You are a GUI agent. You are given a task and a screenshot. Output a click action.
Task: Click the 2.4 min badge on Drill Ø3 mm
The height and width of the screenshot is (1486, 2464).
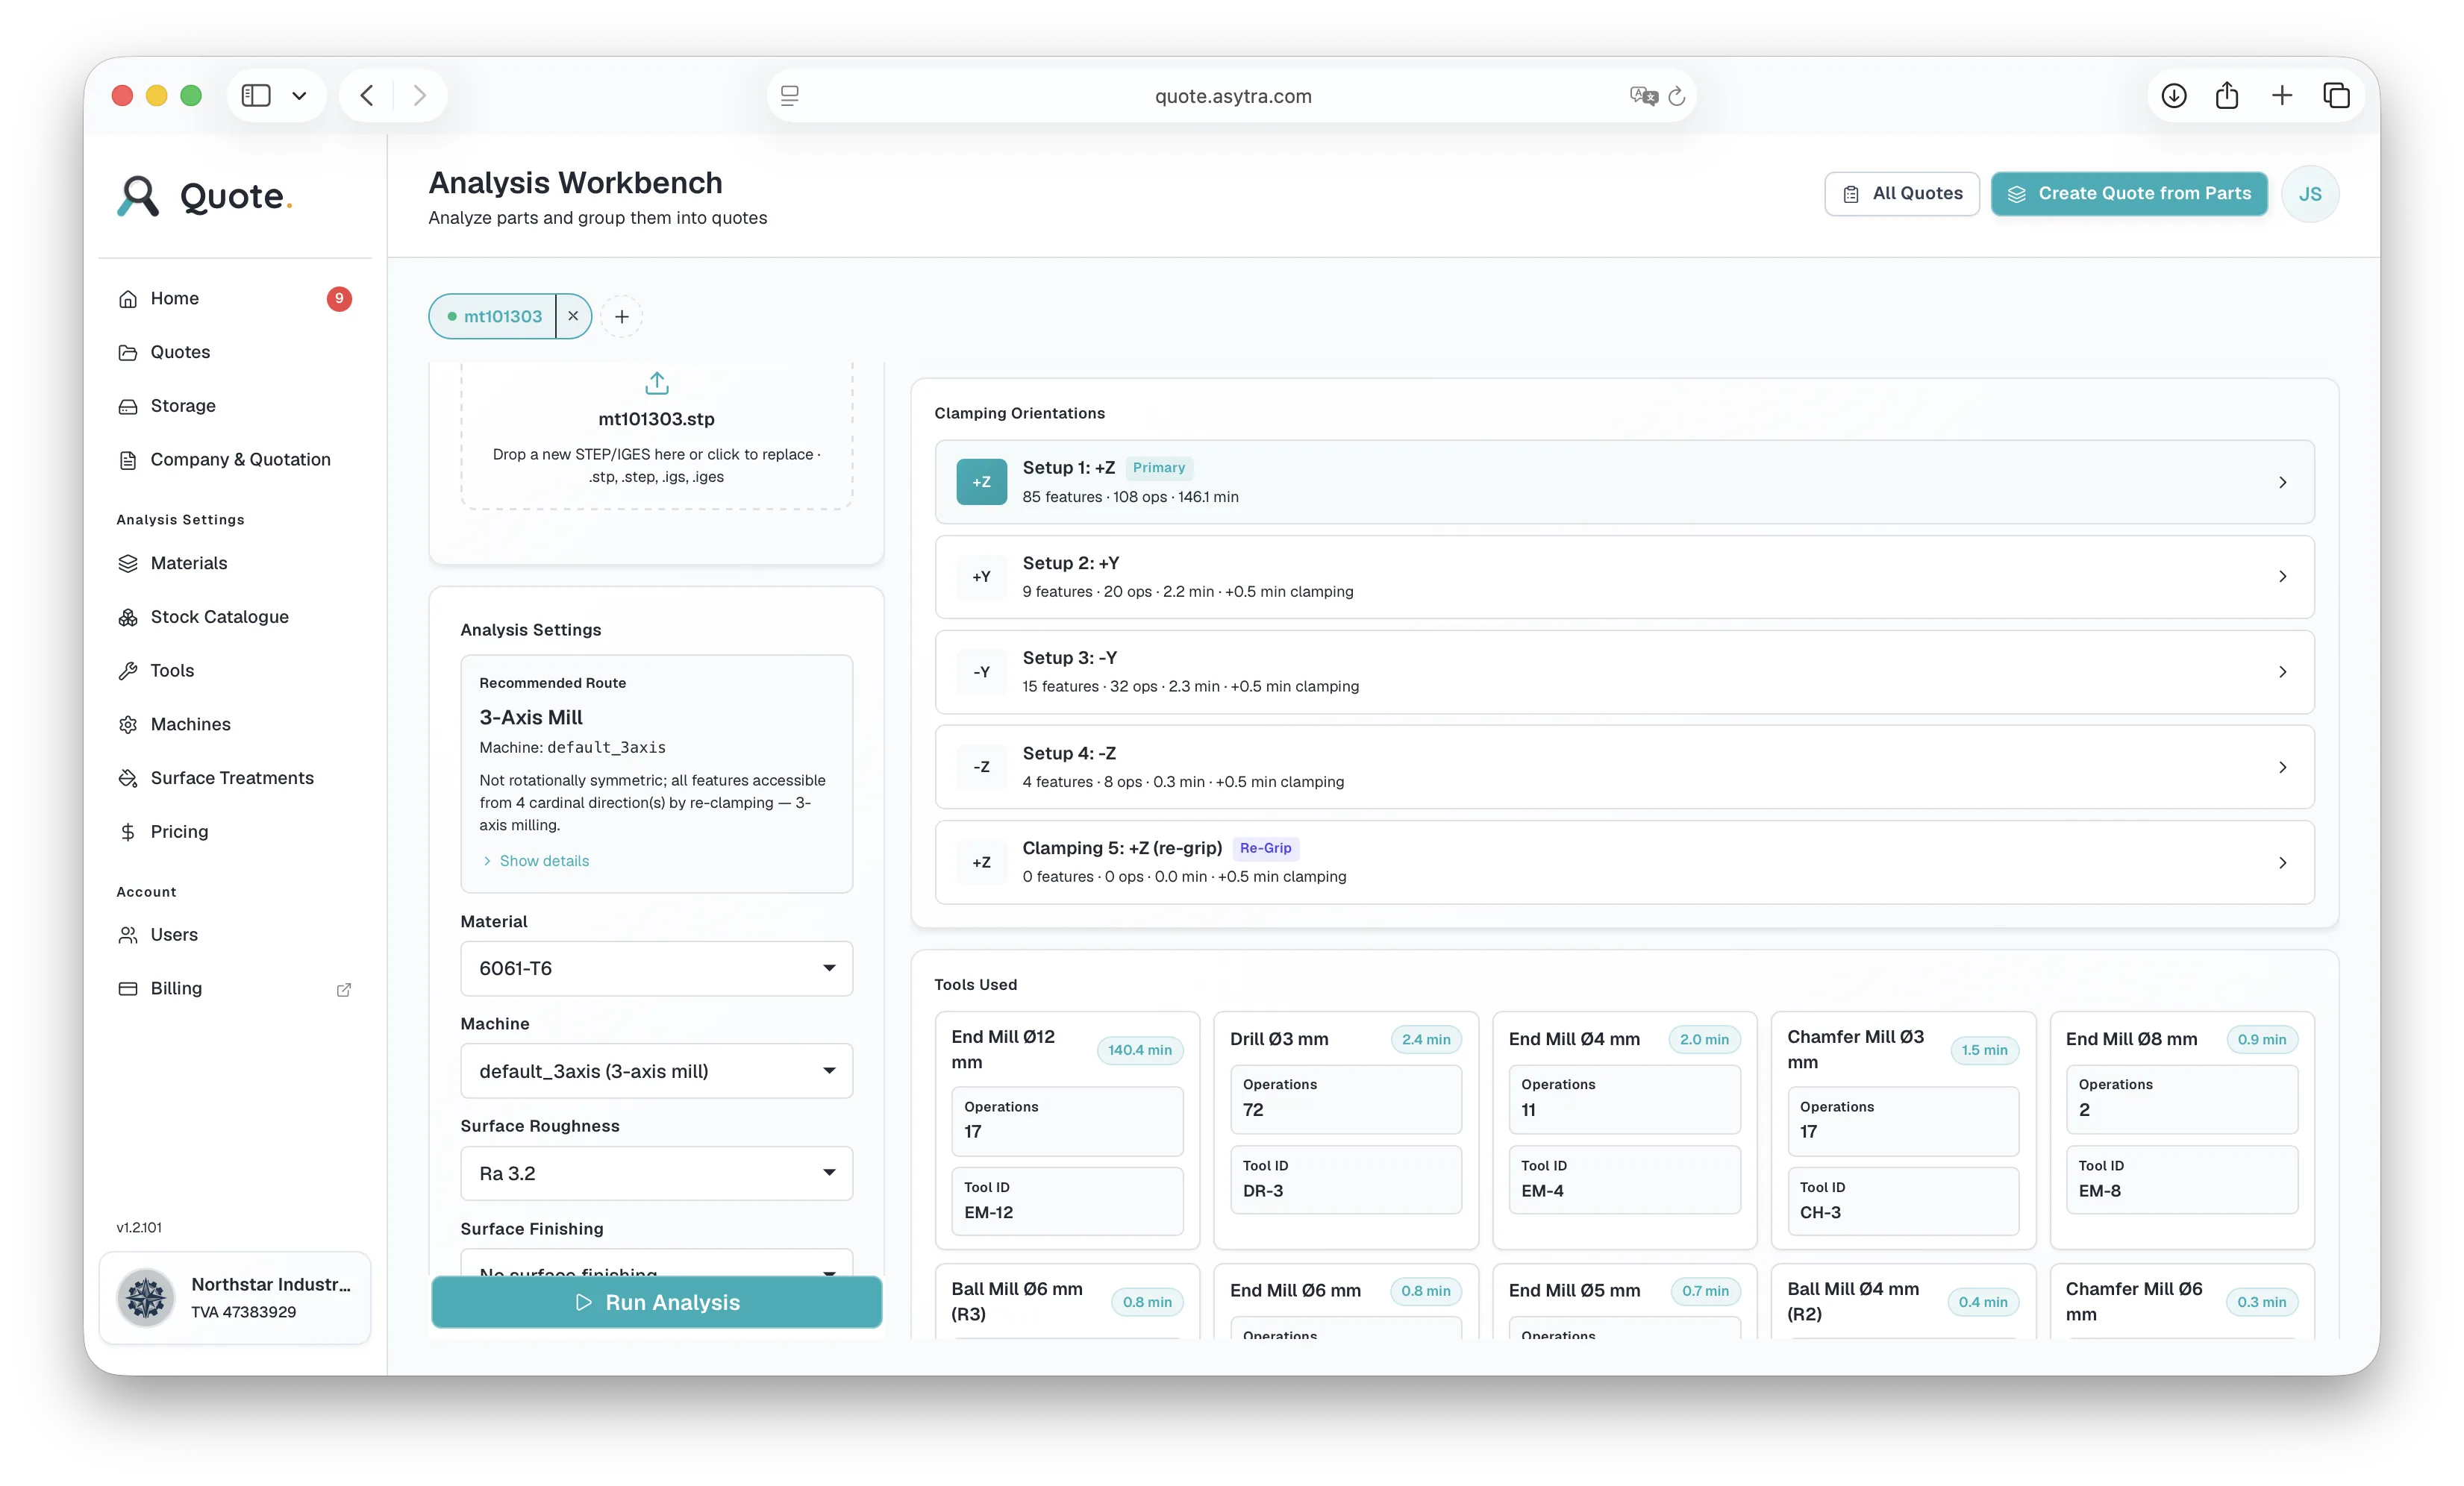[1426, 1040]
